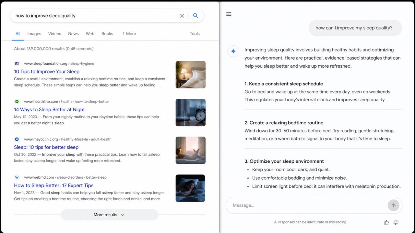The width and height of the screenshot is (415, 233).
Task: Click bullet starting "Limit screen light before bed"
Action: (326, 186)
